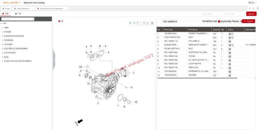This screenshot has height=130, width=259.
Task: Click the plus icon for FEED PLUG
Action: tap(230, 68)
